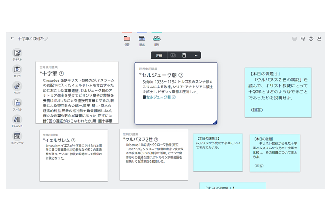
Task: Open the three-dots more options menu
Action: coord(195,55)
